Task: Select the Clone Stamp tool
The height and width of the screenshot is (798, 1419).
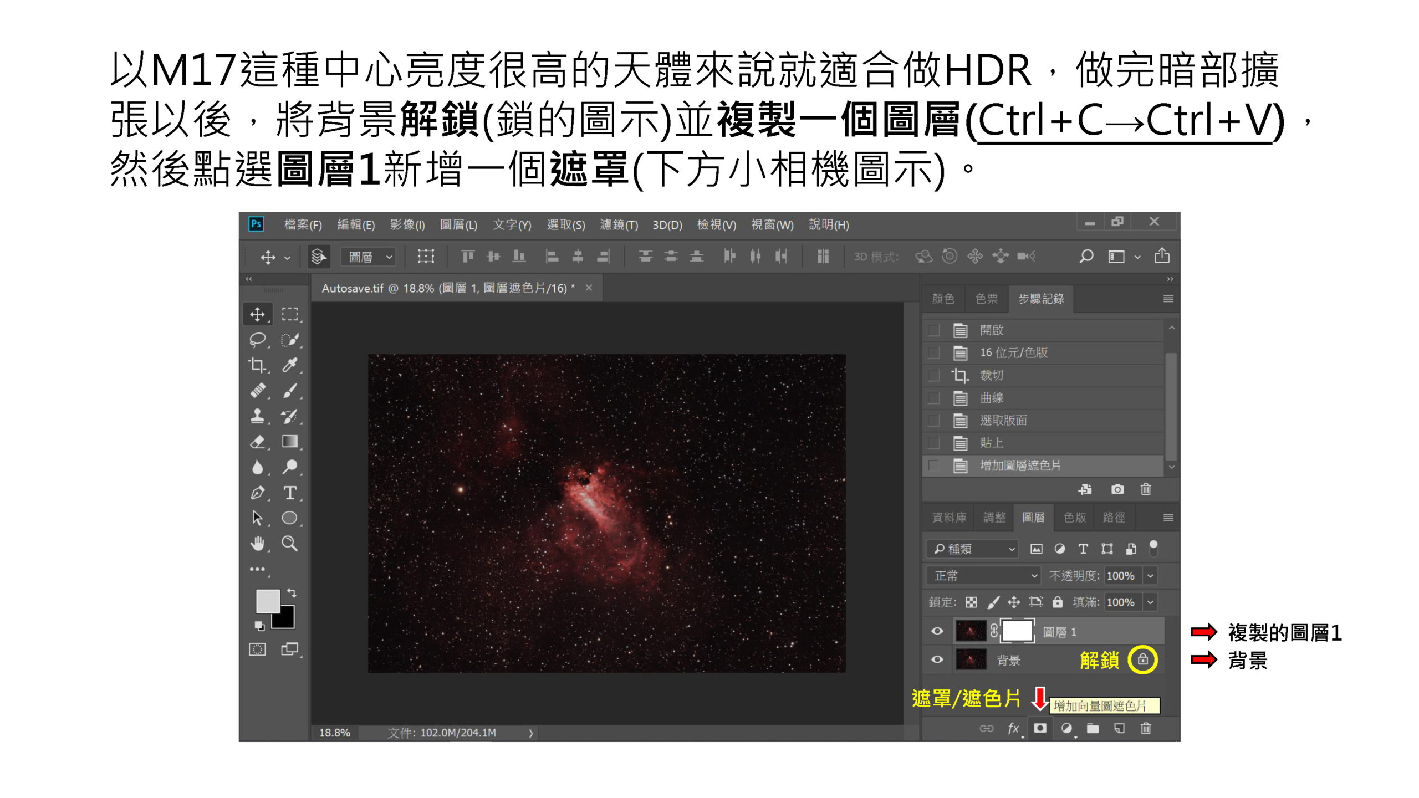Action: [257, 416]
